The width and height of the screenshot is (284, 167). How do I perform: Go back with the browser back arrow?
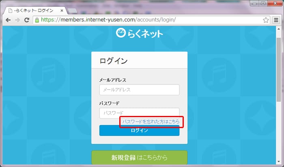(8, 20)
